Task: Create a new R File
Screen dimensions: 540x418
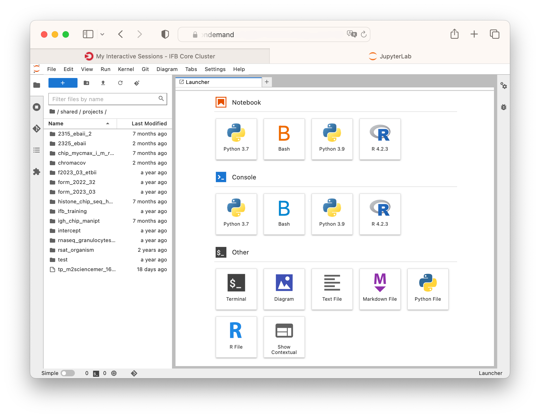Action: click(236, 337)
